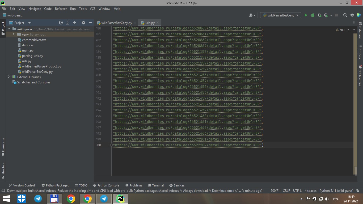Open the profiler options dropdown arrow

click(331, 15)
